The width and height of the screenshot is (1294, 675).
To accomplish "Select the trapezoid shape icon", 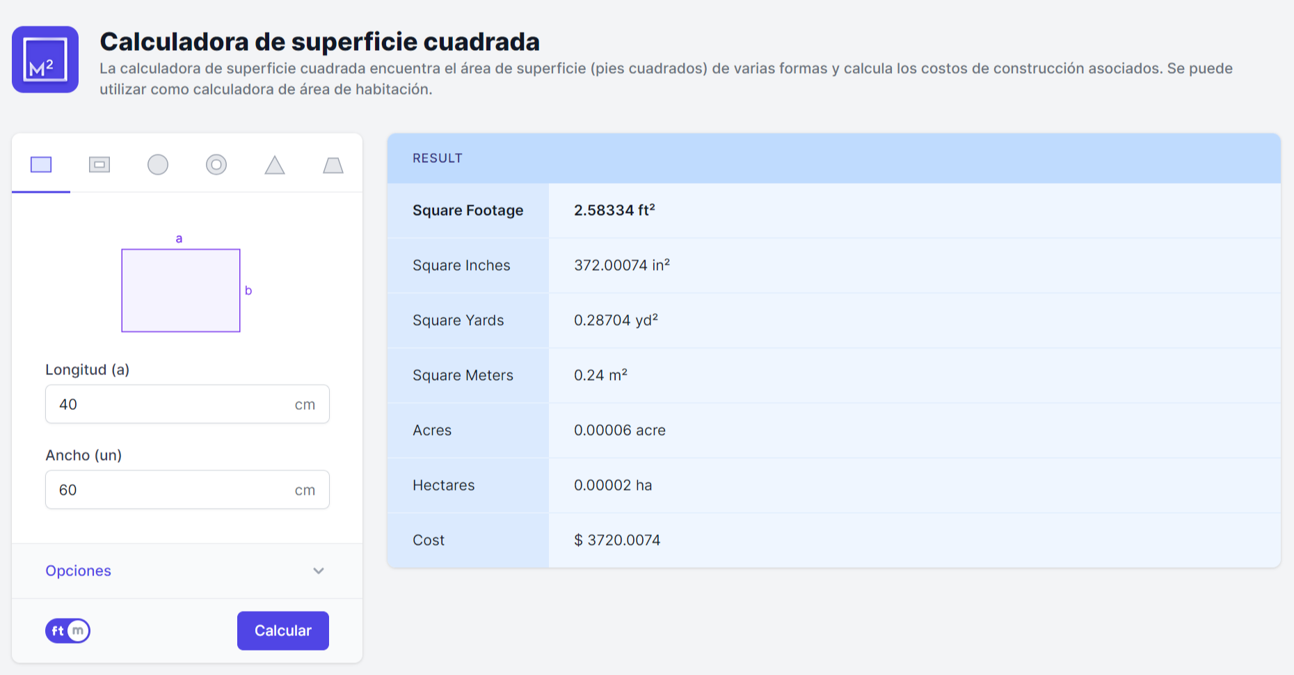I will 333,165.
